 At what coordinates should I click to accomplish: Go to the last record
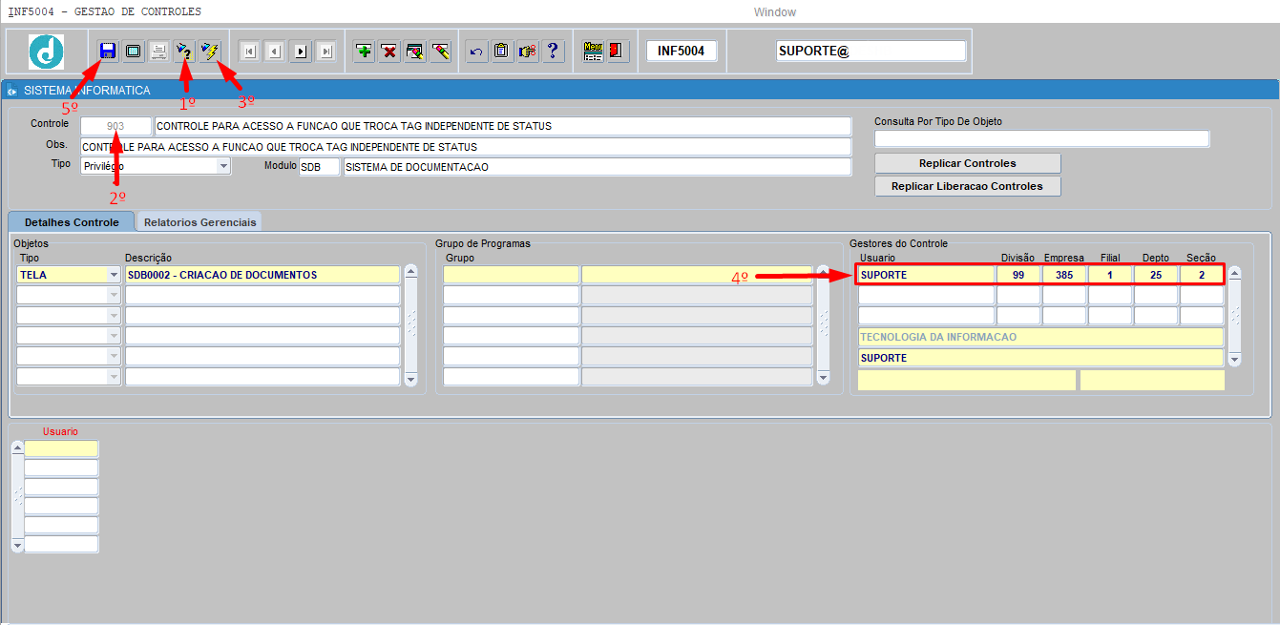pos(325,52)
